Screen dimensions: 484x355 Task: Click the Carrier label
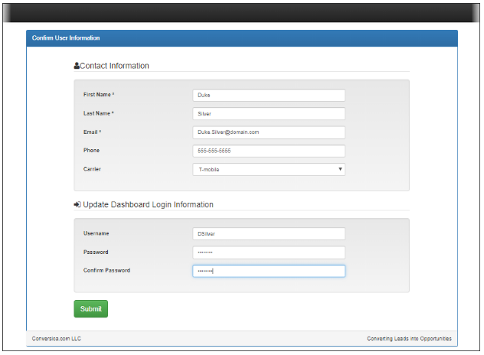coord(92,169)
